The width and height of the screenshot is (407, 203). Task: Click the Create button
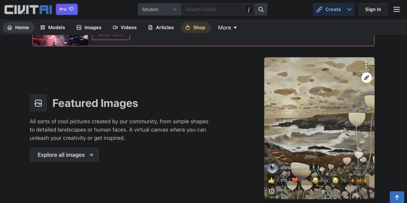329,9
